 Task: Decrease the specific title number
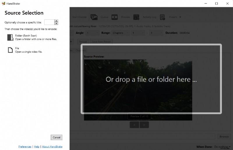[56, 24]
